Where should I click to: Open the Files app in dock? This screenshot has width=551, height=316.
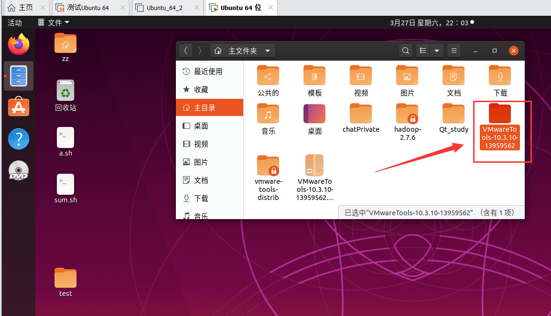point(19,76)
